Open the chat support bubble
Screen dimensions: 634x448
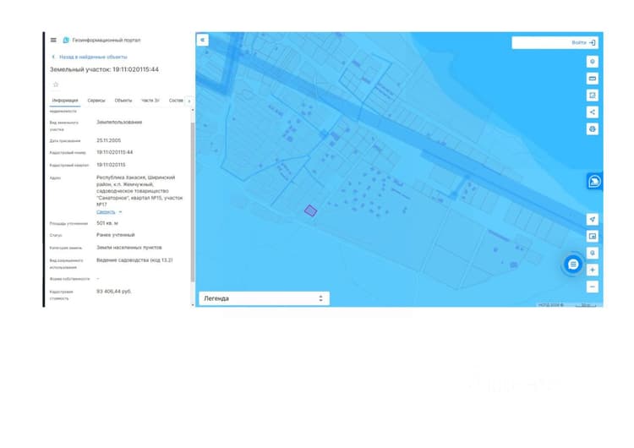coord(573,265)
